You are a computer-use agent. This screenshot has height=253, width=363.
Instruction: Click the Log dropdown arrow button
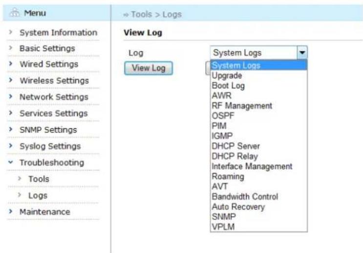click(x=302, y=52)
